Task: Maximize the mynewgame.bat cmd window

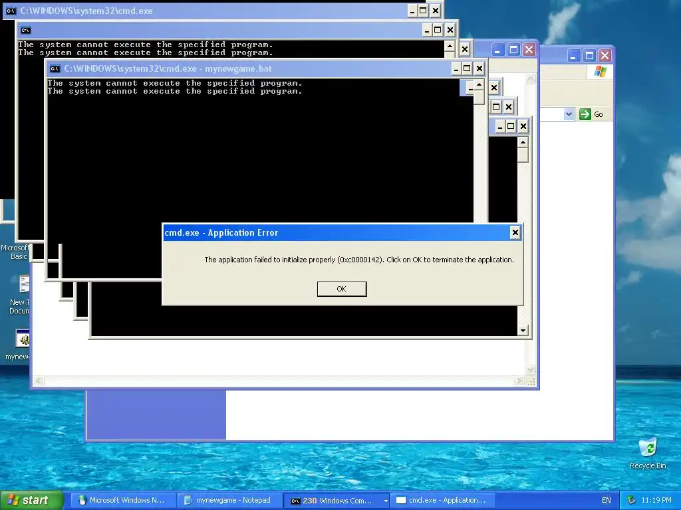Action: point(467,68)
